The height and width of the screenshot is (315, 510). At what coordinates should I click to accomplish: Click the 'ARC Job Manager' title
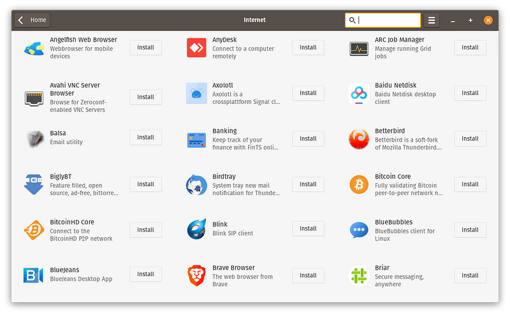[x=400, y=40]
